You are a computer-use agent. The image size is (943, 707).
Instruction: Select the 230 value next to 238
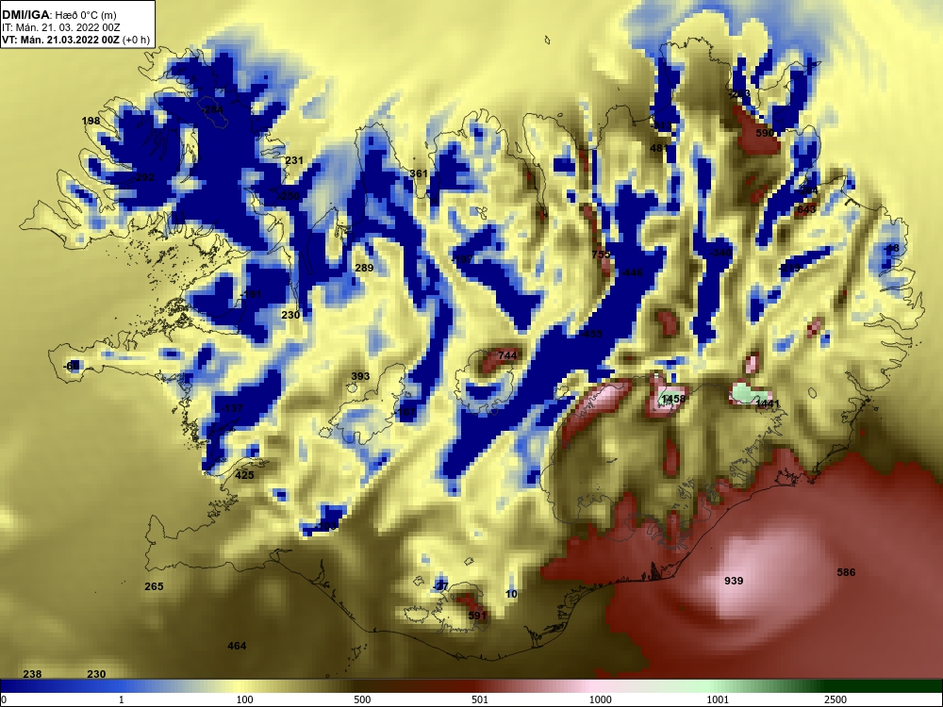[x=96, y=675]
